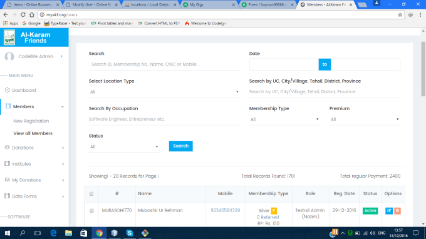
Task: Click the My Donations sidebar icon
Action: 8,180
